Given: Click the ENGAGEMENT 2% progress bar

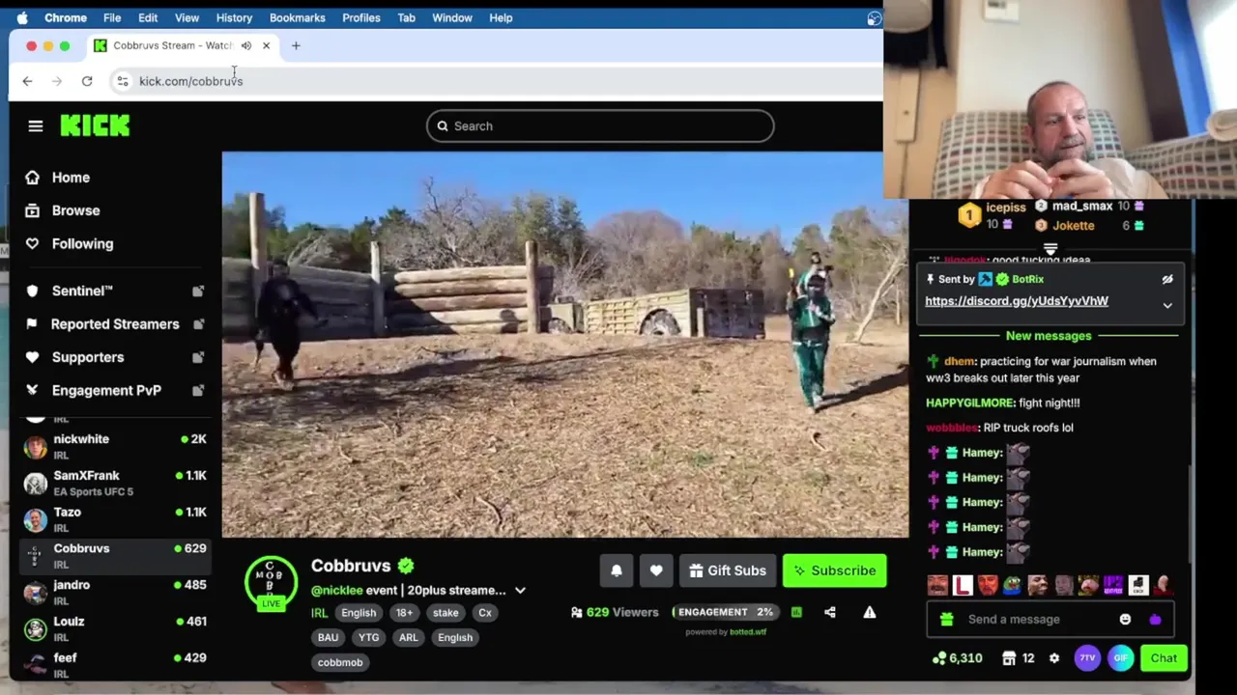Looking at the screenshot, I should coord(726,612).
